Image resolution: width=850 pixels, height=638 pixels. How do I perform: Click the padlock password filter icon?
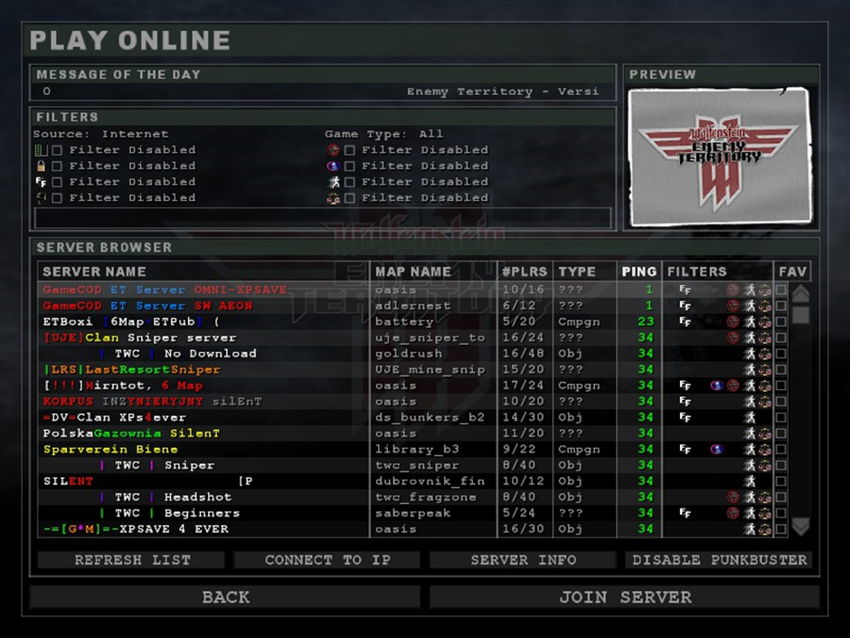(x=40, y=167)
